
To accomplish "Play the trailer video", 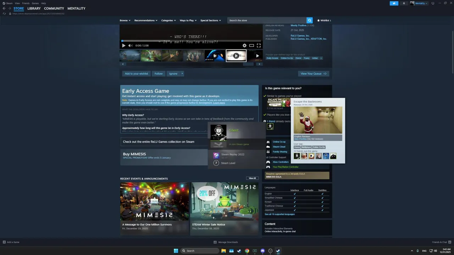I will [x=123, y=45].
